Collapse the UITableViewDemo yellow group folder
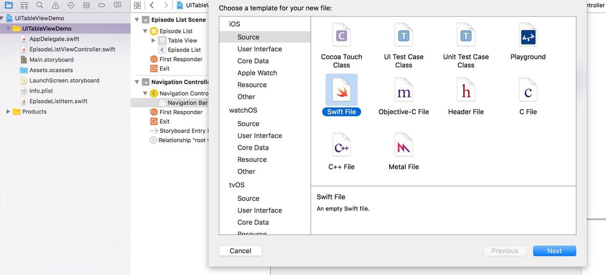The width and height of the screenshot is (606, 275). pyautogui.click(x=8, y=28)
